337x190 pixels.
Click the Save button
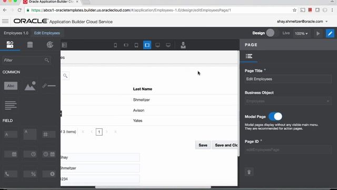(x=203, y=145)
